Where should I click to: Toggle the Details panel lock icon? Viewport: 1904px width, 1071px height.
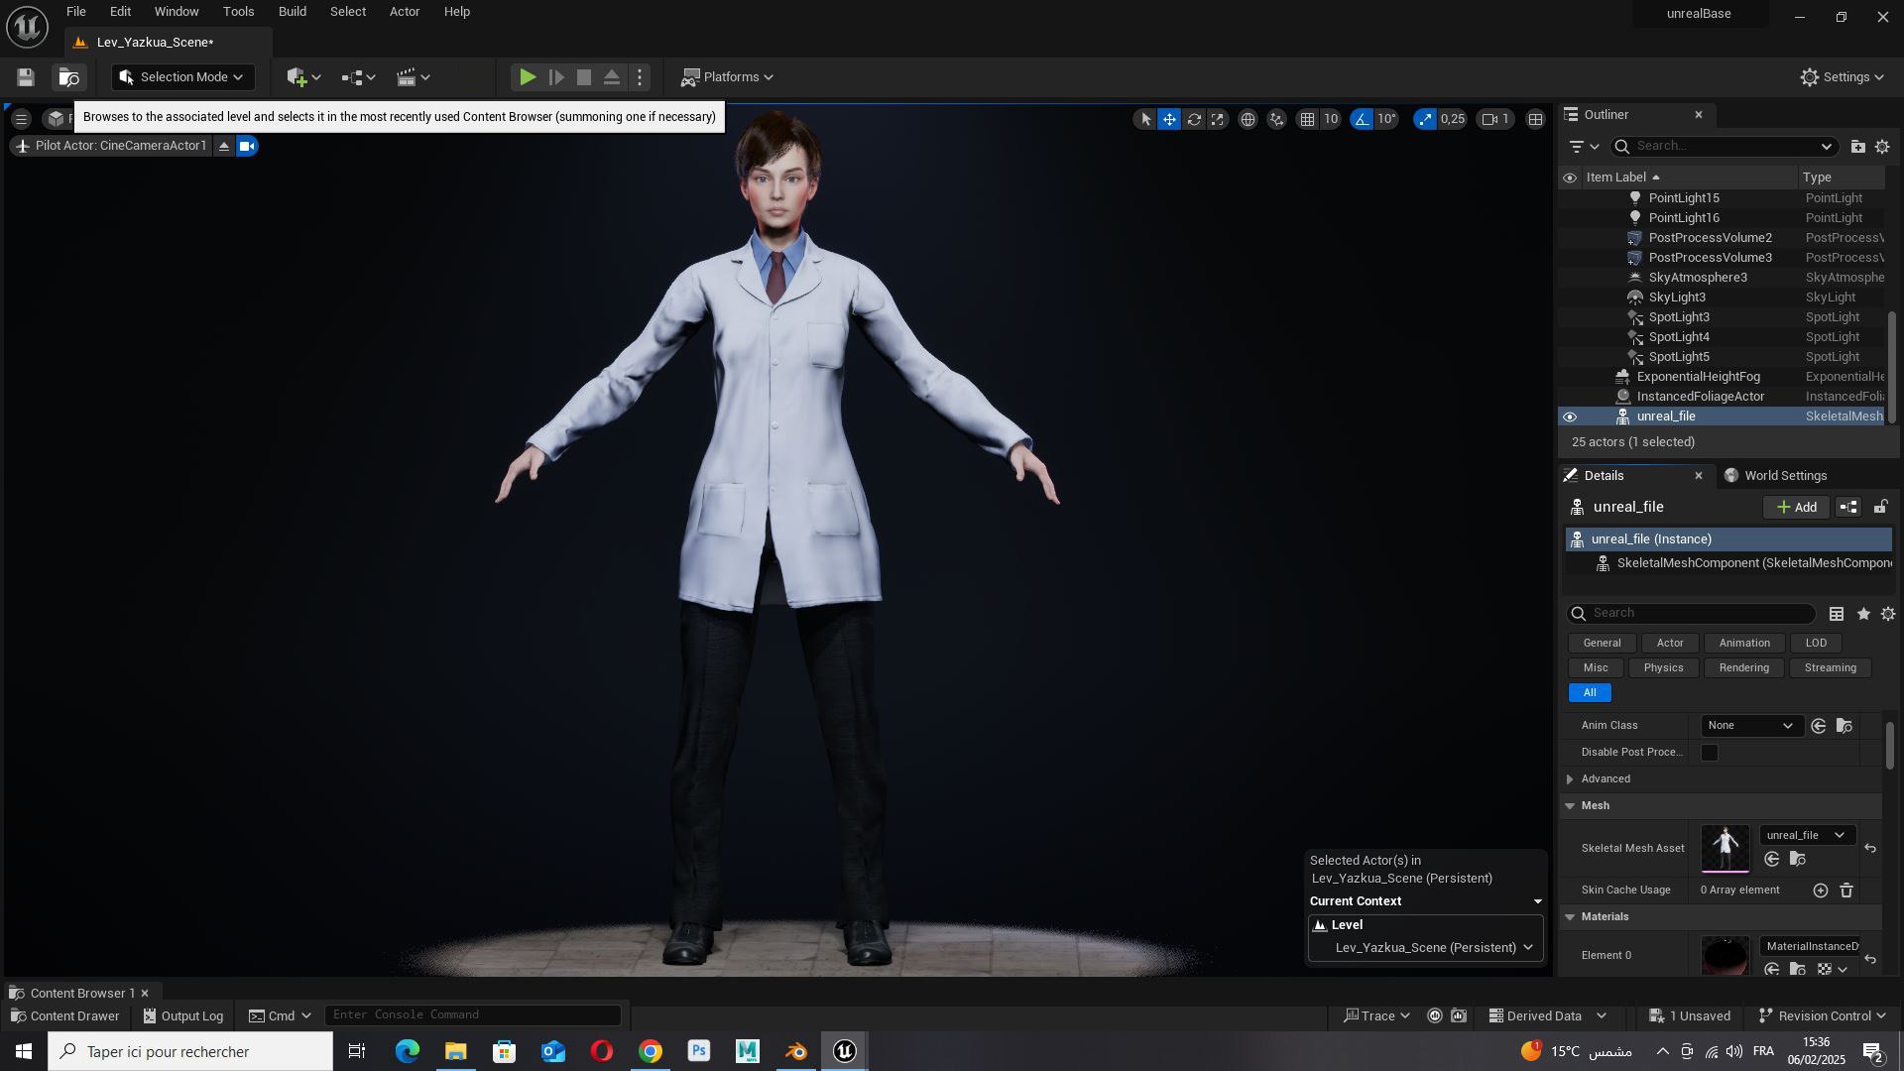[1880, 507]
